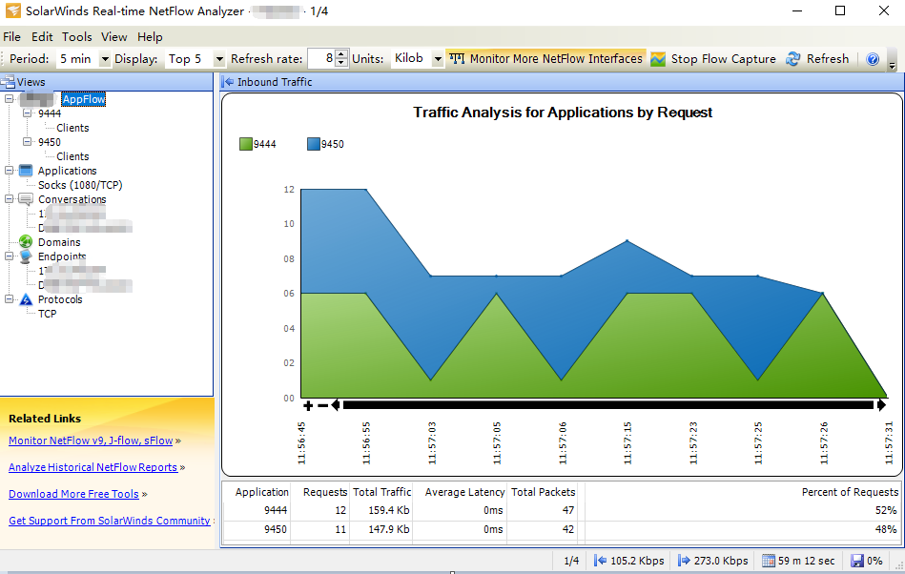Click the 9450 application table row
Screen dimensions: 905x574
pyautogui.click(x=560, y=529)
